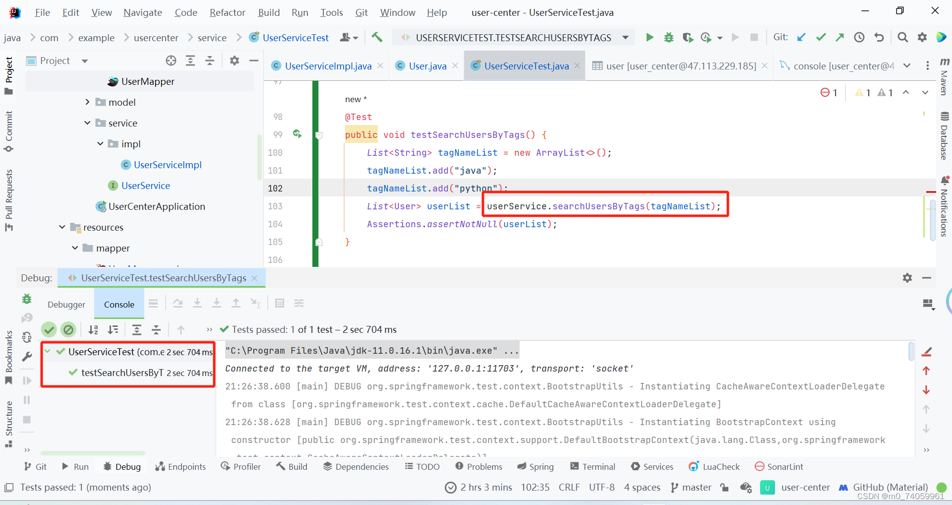952x505 pixels.
Task: Open the Problems tool window
Action: point(478,467)
